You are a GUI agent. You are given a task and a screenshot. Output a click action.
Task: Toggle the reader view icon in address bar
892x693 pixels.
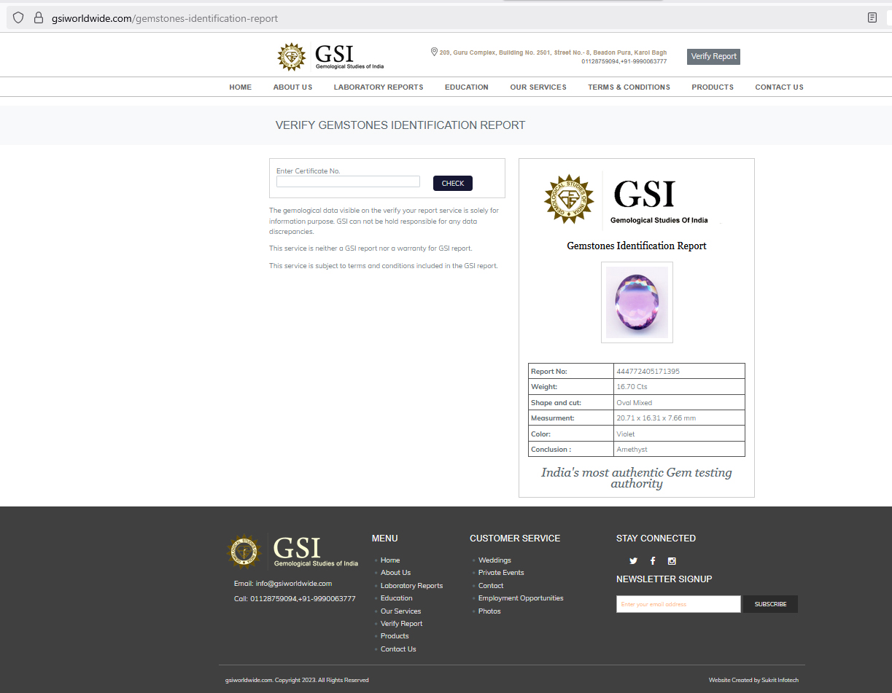tap(872, 18)
